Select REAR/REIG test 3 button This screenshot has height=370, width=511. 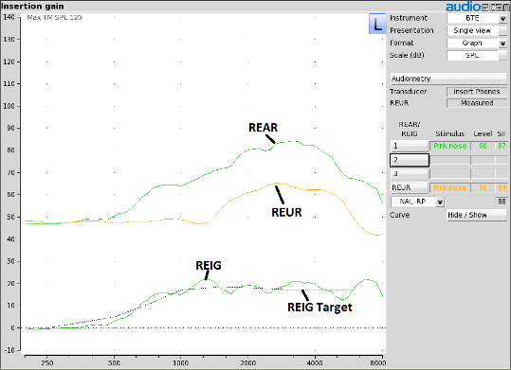click(x=410, y=174)
